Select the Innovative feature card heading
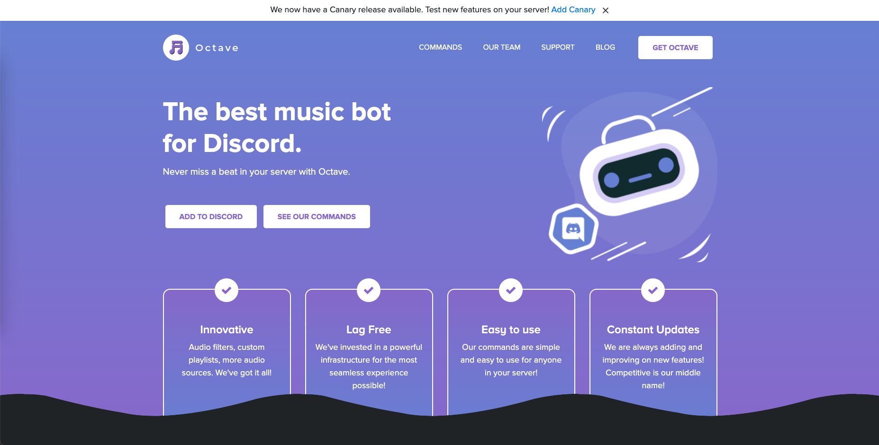Viewport: 879px width, 445px height. 227,329
